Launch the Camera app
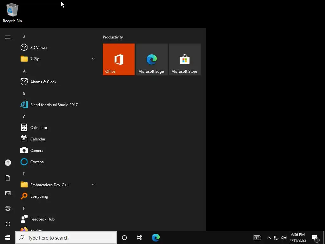Viewport: 325px width, 244px height. [58, 150]
